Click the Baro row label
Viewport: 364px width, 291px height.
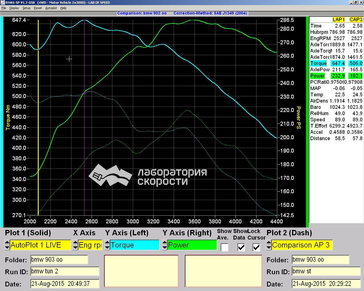pos(315,107)
